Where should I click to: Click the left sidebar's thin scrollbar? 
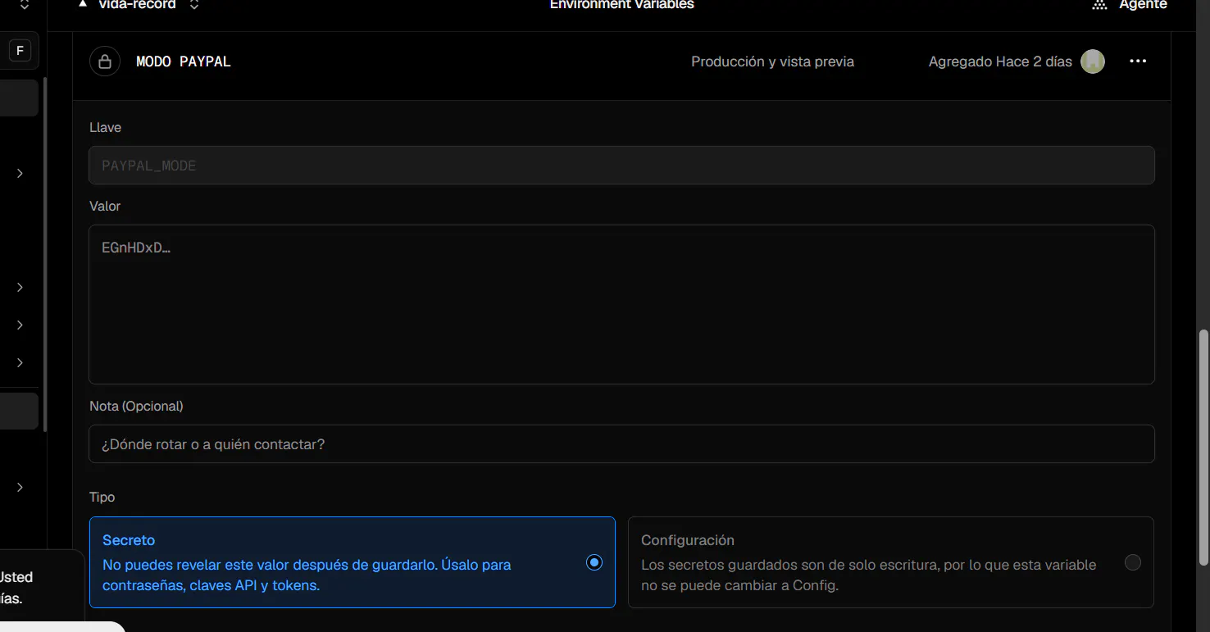pyautogui.click(x=44, y=254)
